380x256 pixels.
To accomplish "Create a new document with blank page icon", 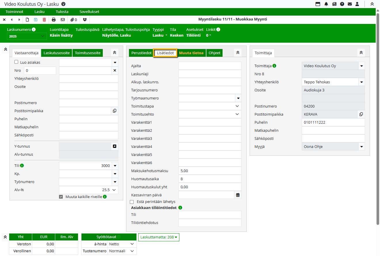I will click(x=28, y=20).
